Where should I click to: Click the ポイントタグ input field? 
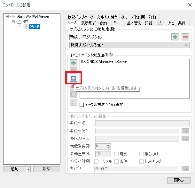point(137,131)
